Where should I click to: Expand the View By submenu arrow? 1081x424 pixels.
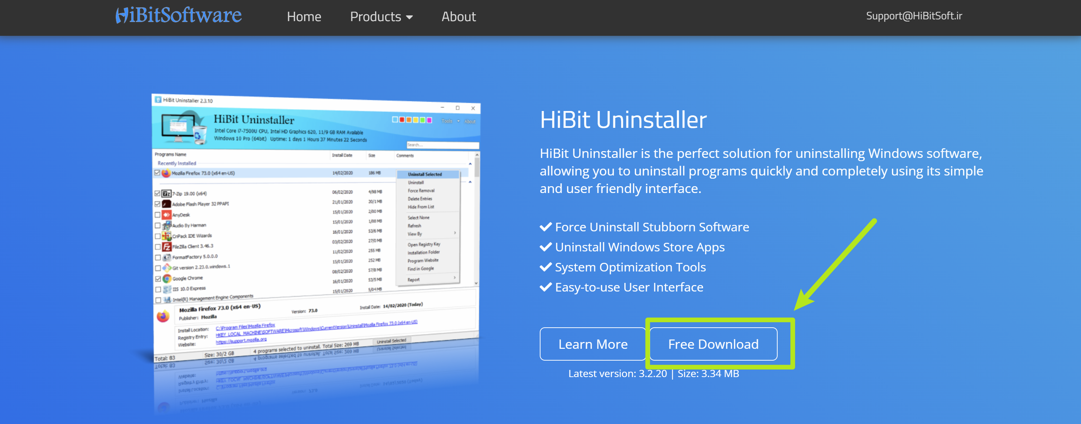(455, 233)
